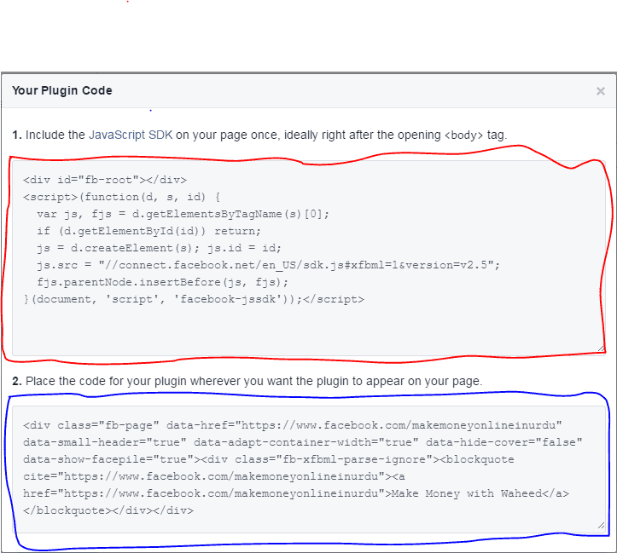
Task: Grab the SDK code box resize handle
Action: (601, 349)
